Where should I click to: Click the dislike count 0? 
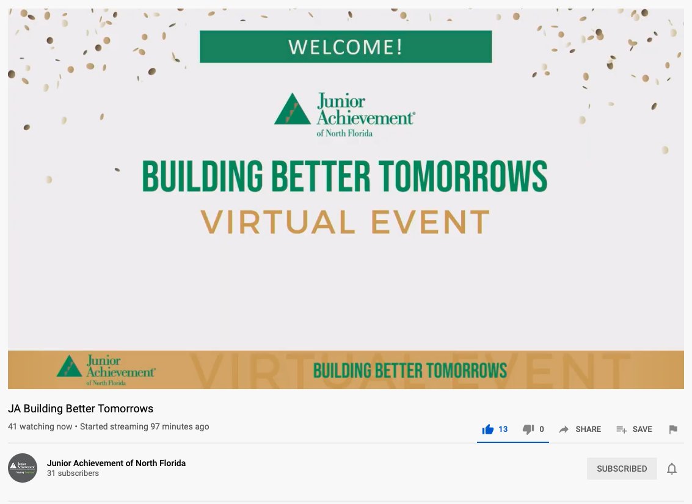542,429
